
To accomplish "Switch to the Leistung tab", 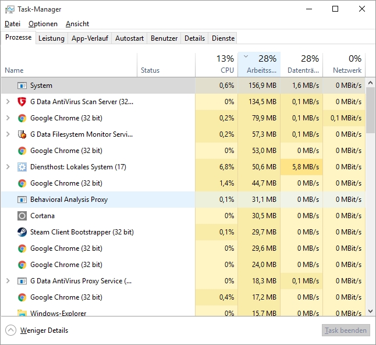I will (52, 38).
